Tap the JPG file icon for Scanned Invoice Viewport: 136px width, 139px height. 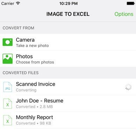point(7,87)
